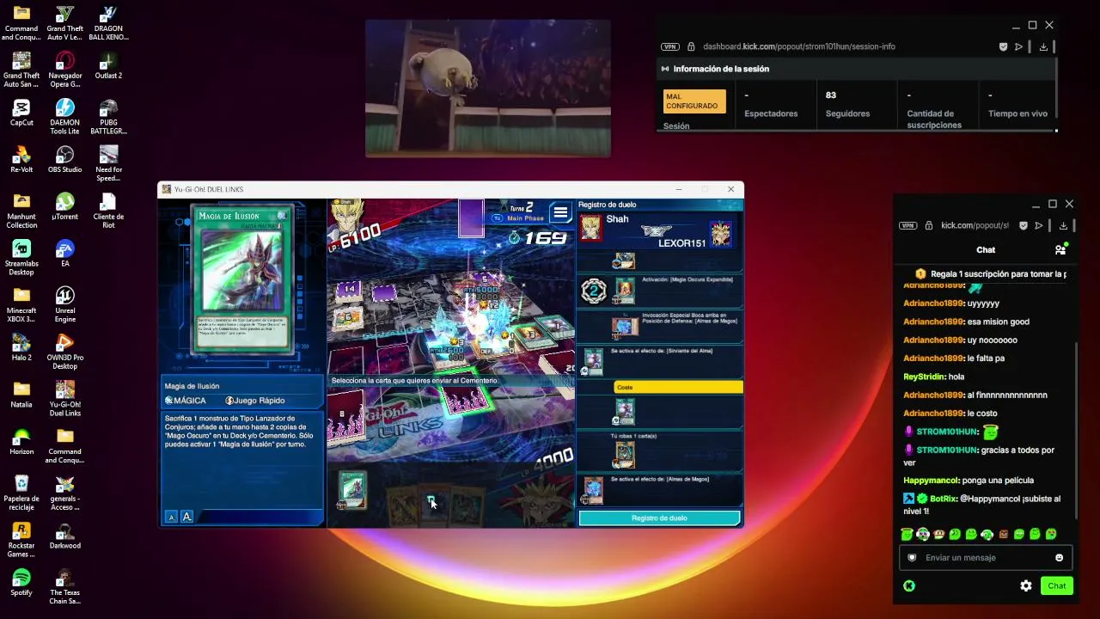The width and height of the screenshot is (1100, 619).
Task: Select the large font size A button
Action: pos(186,517)
